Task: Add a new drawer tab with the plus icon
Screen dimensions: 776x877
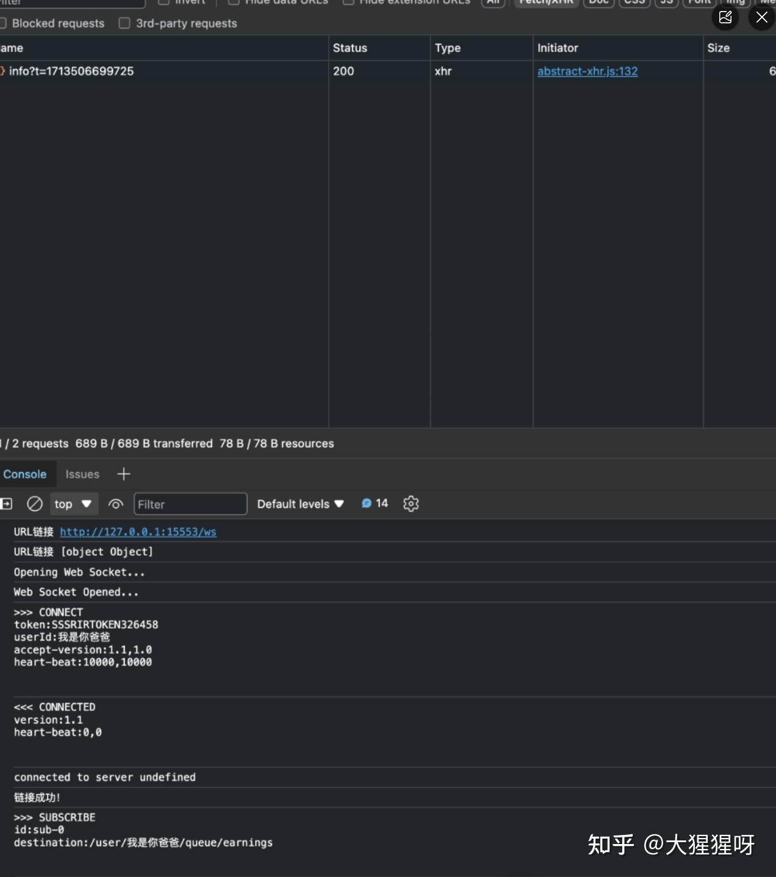Action: (124, 474)
